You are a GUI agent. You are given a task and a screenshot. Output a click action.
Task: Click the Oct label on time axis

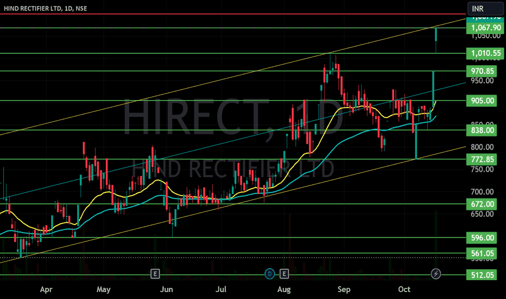tap(404, 290)
